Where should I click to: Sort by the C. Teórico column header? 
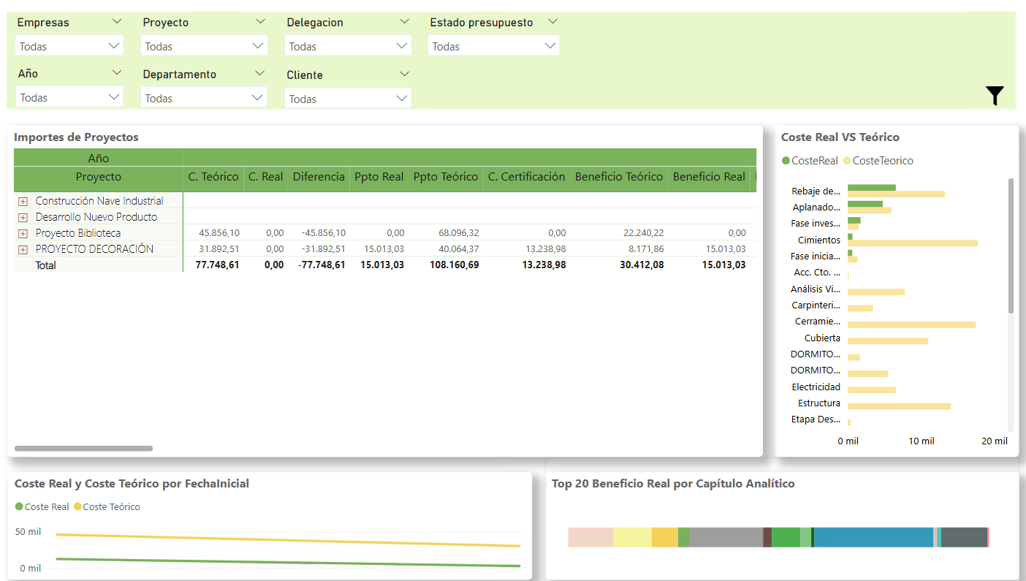213,177
